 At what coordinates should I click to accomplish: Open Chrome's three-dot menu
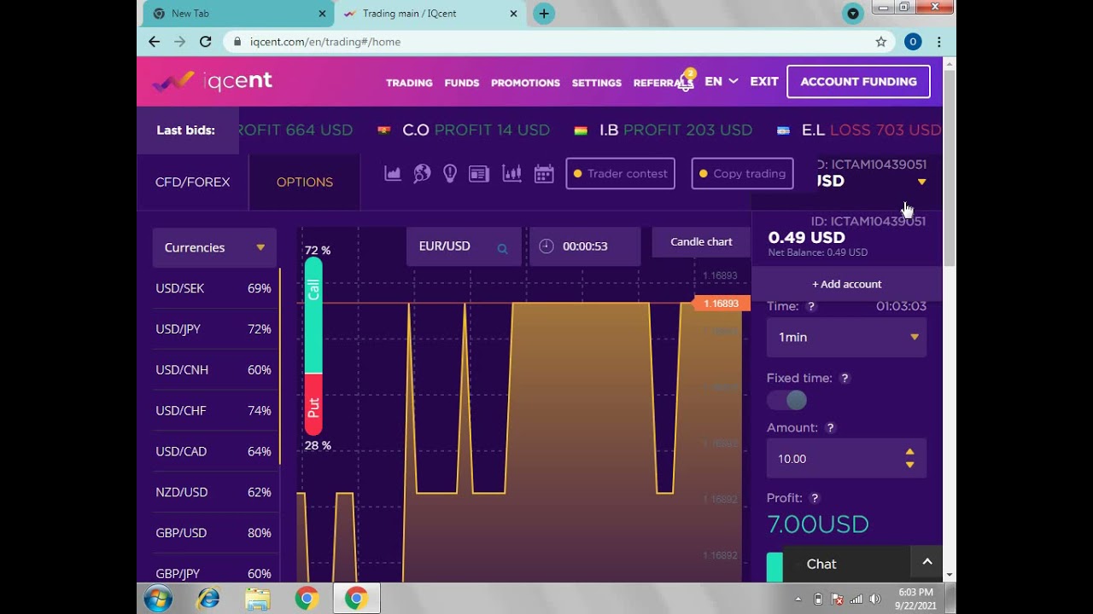click(939, 41)
